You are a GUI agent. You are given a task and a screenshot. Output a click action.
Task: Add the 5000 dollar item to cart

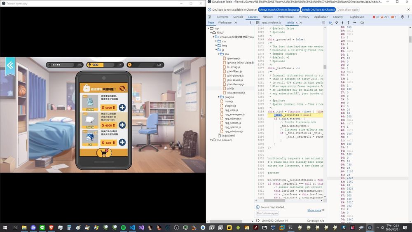click(x=122, y=107)
